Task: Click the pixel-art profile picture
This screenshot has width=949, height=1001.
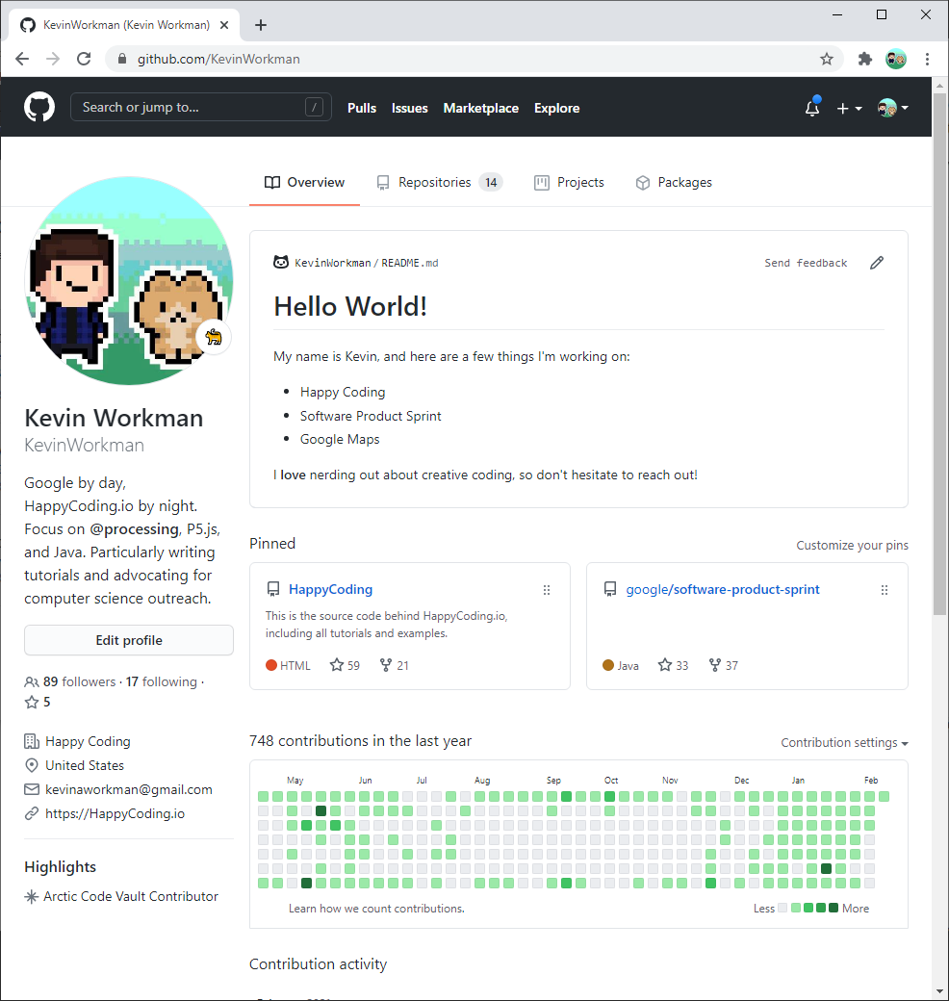Action: (129, 281)
